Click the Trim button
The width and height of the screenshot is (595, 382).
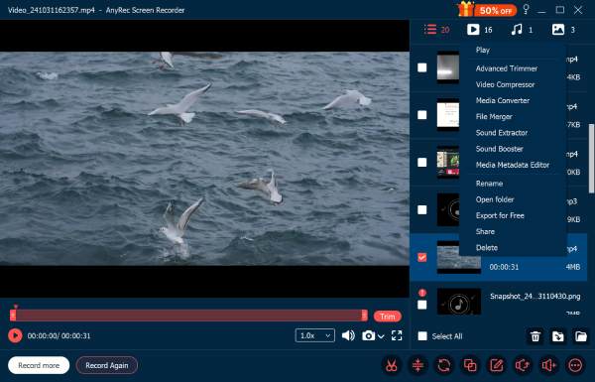coord(388,316)
